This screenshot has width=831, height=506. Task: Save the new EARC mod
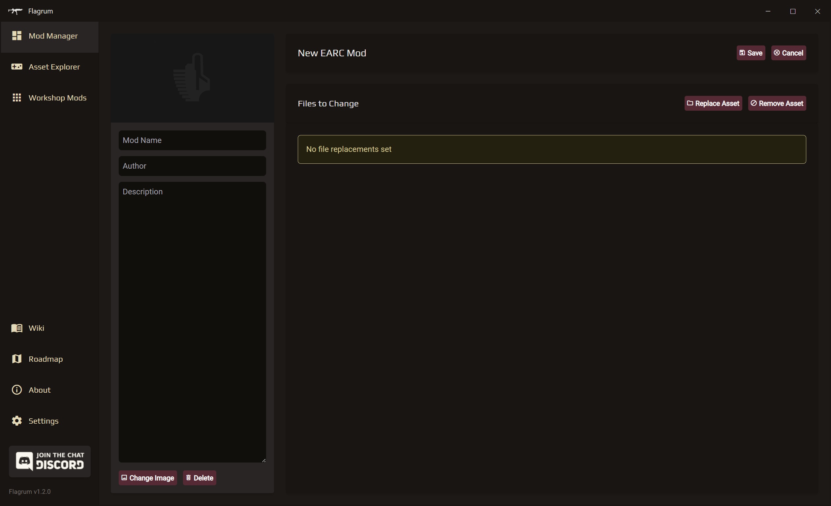point(751,53)
